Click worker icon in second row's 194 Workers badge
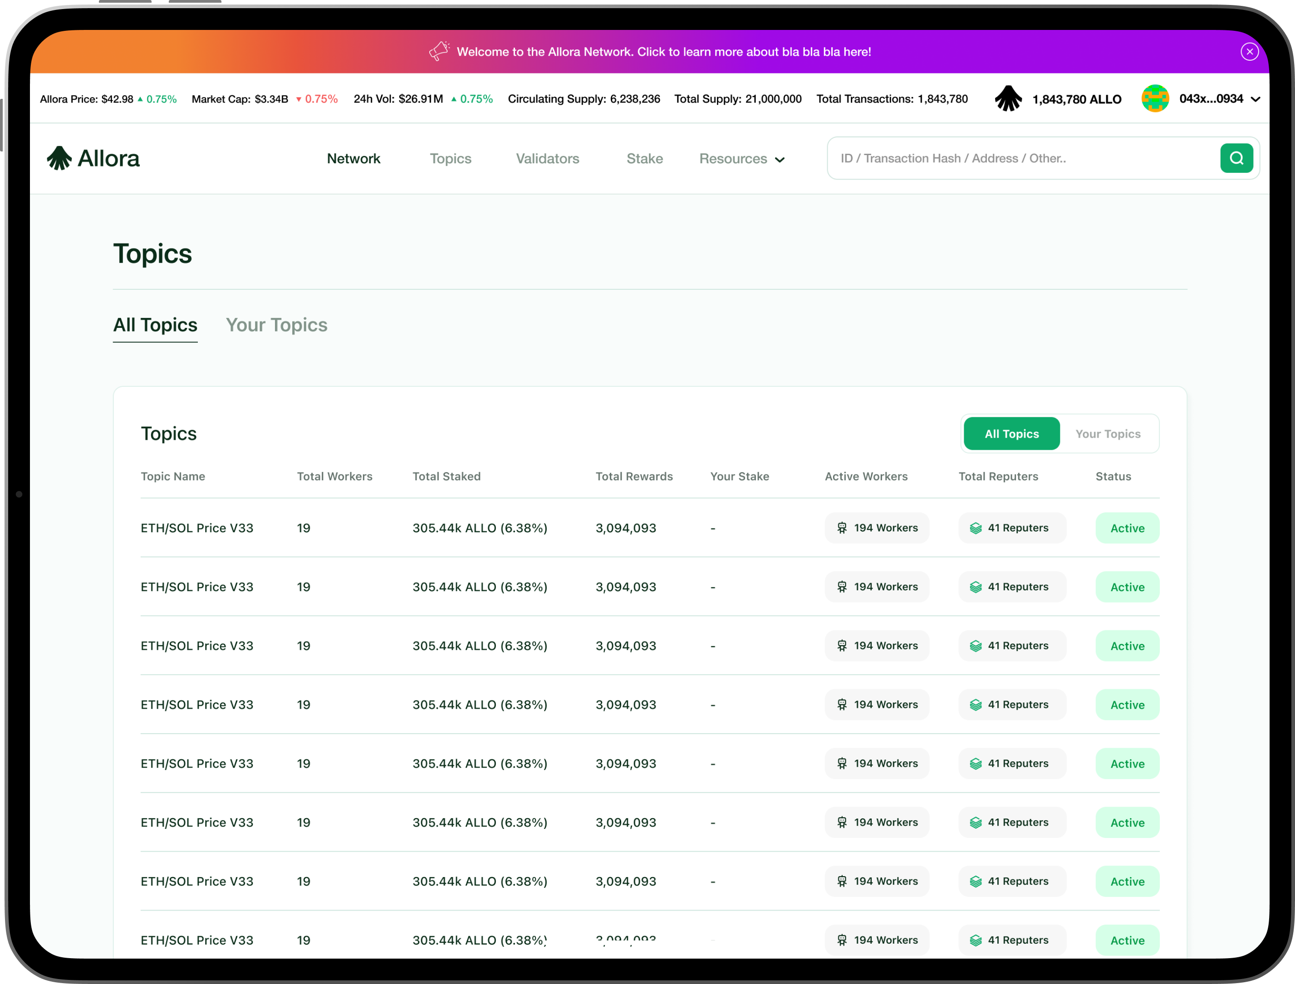1295x984 pixels. (842, 587)
